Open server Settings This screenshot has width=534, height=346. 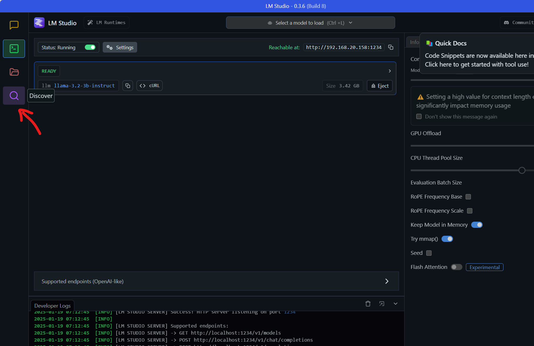pyautogui.click(x=120, y=47)
